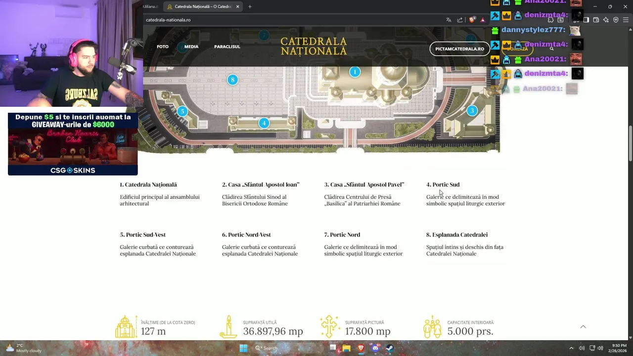This screenshot has height=356, width=633.
Task: Open Discord from taskbar
Action: coord(375,348)
